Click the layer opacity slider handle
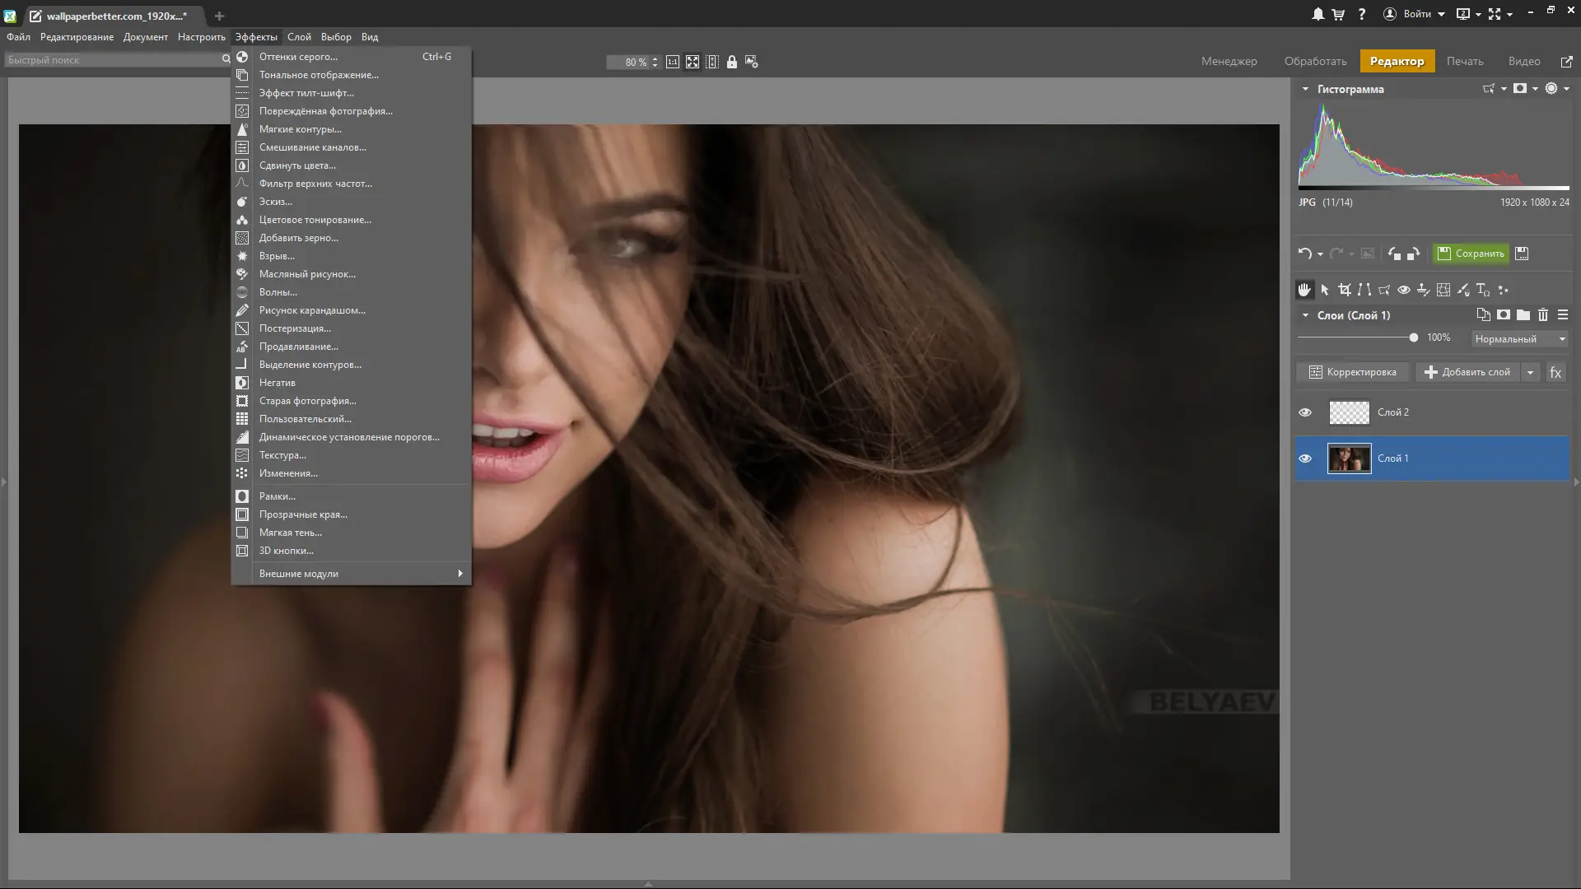This screenshot has height=889, width=1581. tap(1414, 337)
